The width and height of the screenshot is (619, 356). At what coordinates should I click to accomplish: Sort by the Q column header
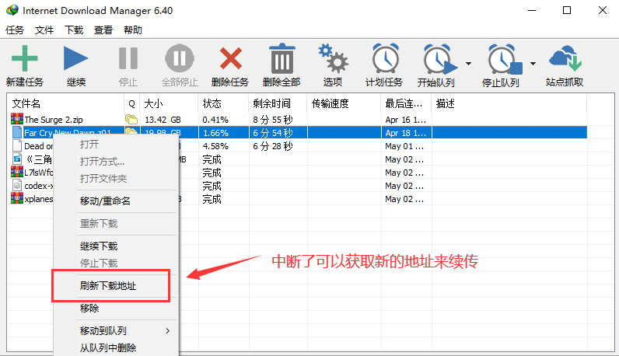click(132, 104)
